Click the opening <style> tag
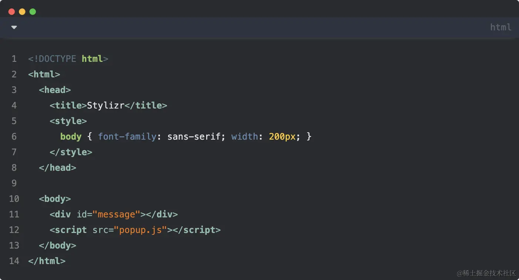 click(68, 121)
